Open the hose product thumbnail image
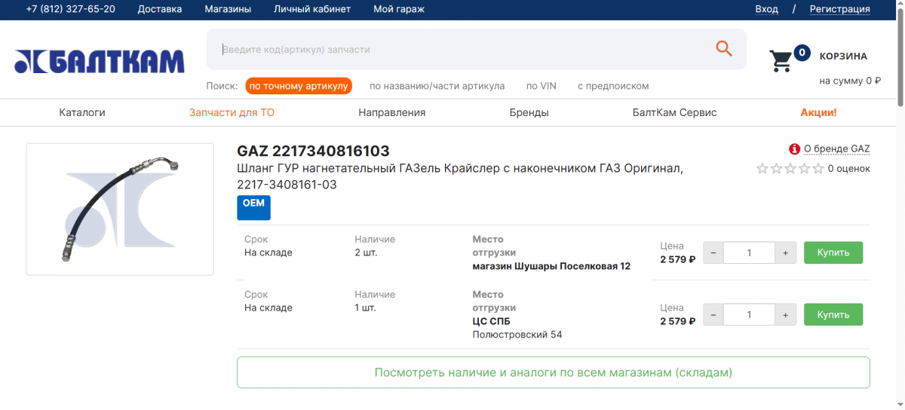The image size is (905, 410). 119,209
